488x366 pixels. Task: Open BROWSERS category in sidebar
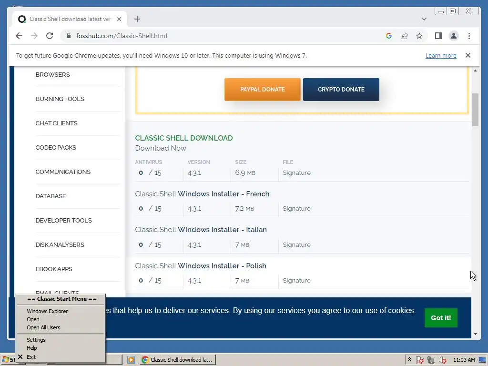pos(52,75)
